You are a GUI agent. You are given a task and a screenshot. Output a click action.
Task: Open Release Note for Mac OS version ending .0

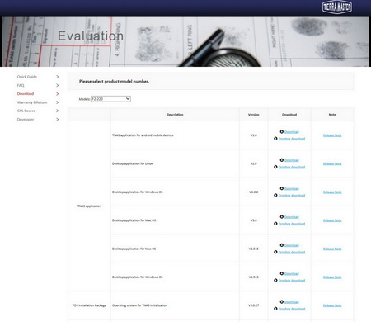[332, 220]
